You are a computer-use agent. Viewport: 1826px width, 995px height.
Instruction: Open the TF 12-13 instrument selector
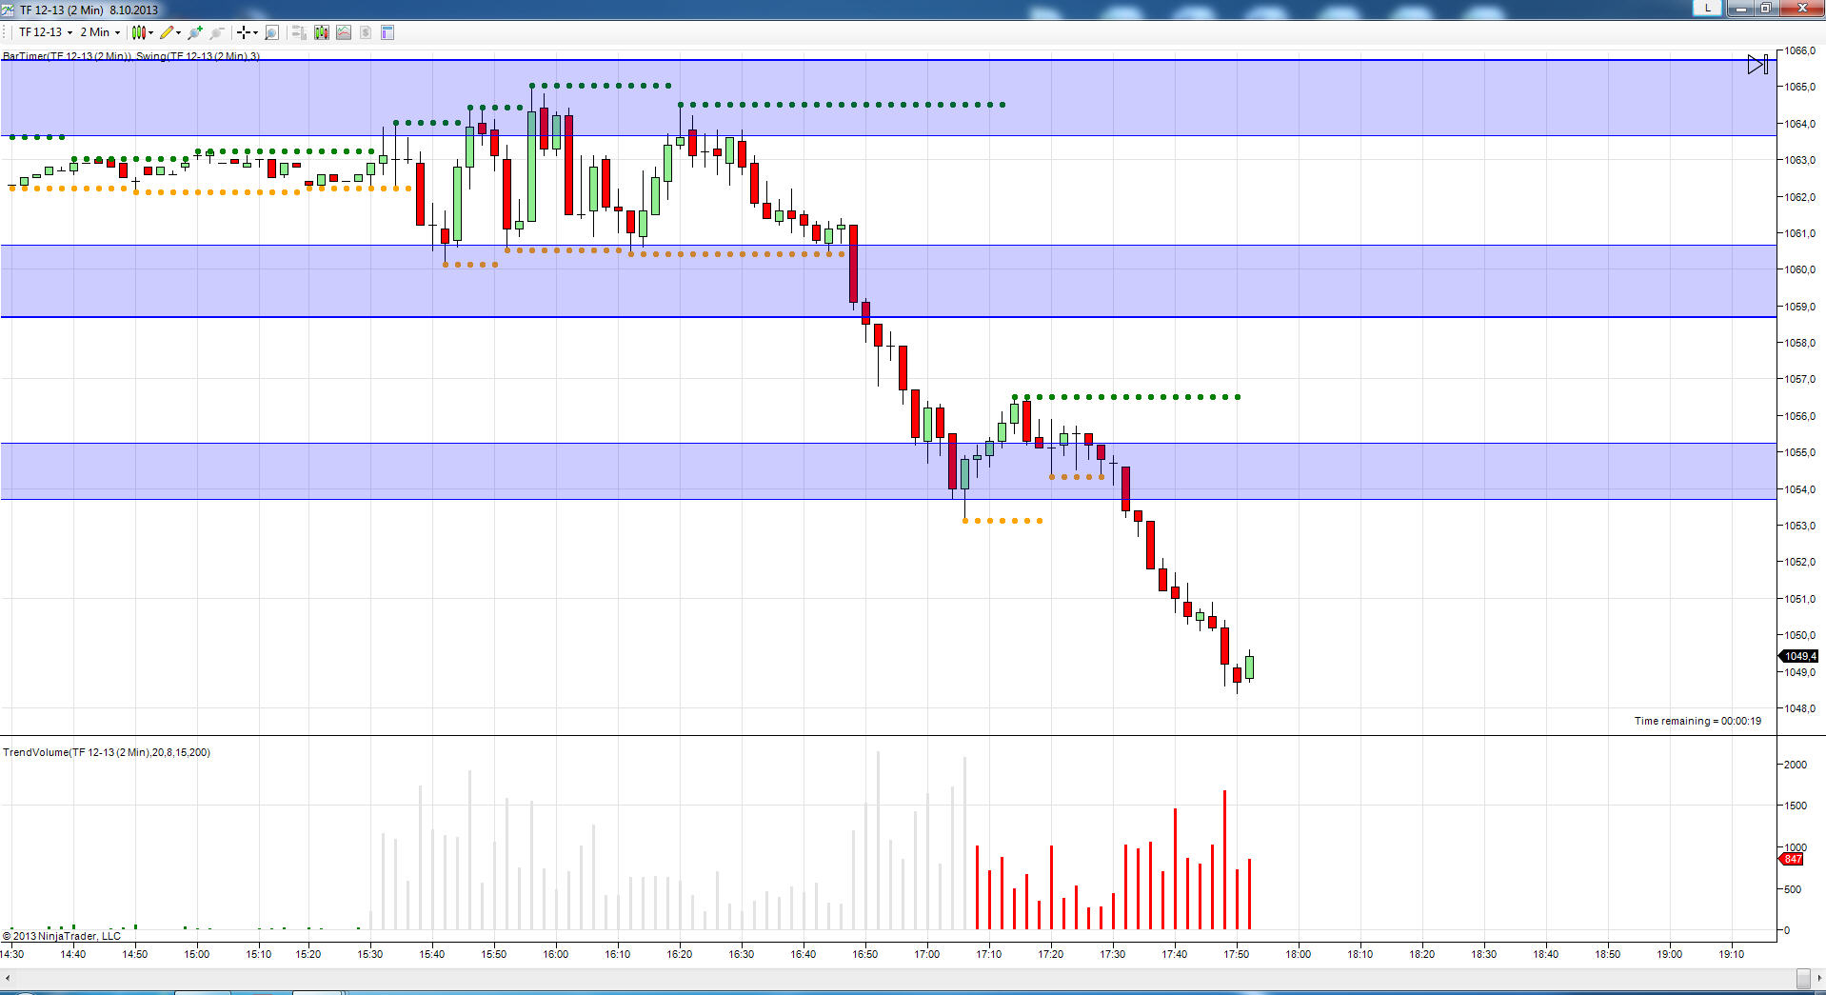pyautogui.click(x=45, y=32)
